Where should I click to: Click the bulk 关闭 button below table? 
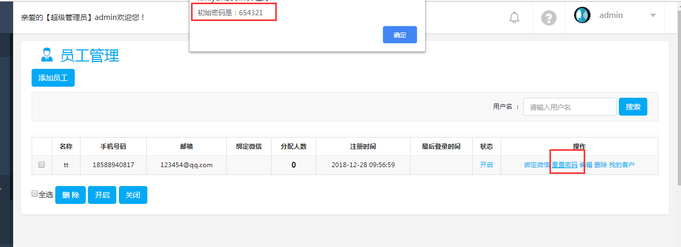tap(133, 195)
